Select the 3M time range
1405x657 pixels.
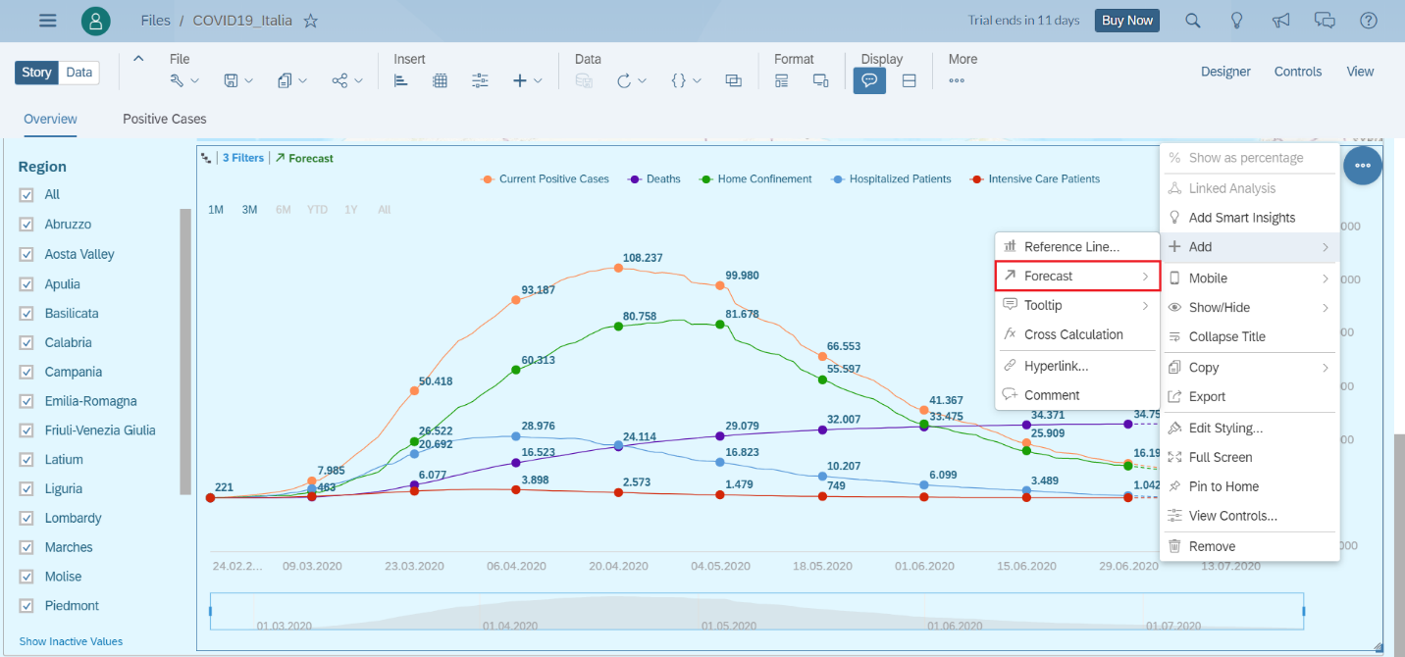(x=249, y=210)
